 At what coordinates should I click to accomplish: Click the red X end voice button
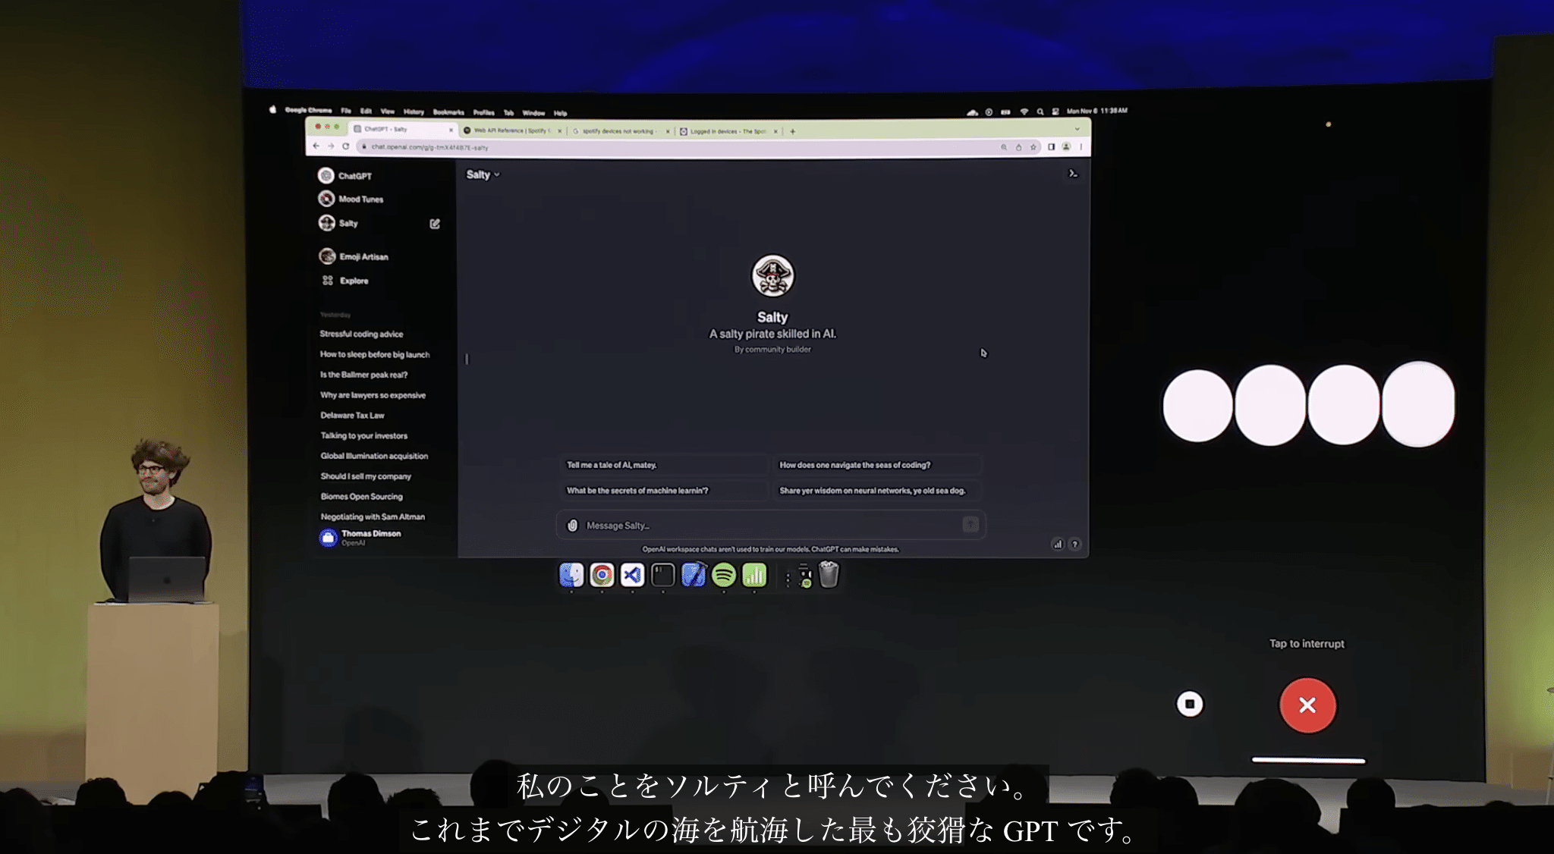click(x=1307, y=705)
